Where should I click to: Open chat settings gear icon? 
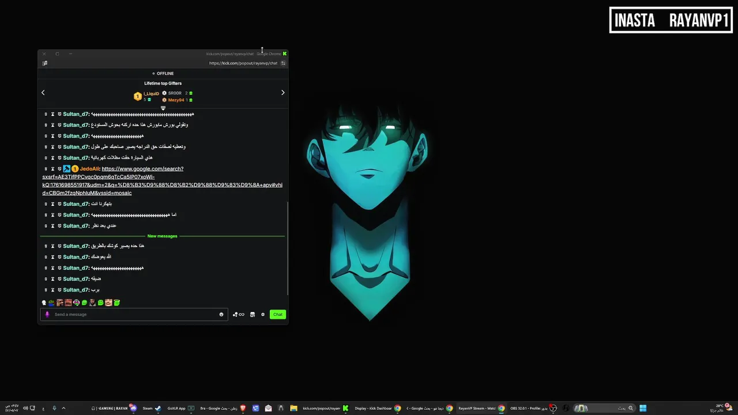pyautogui.click(x=263, y=315)
